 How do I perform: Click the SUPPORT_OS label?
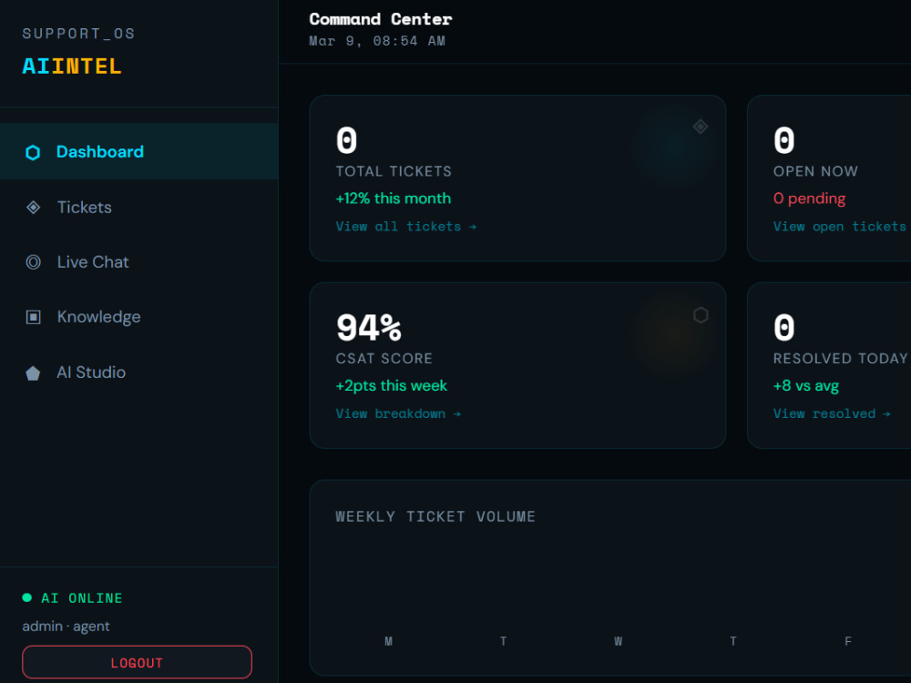point(78,34)
